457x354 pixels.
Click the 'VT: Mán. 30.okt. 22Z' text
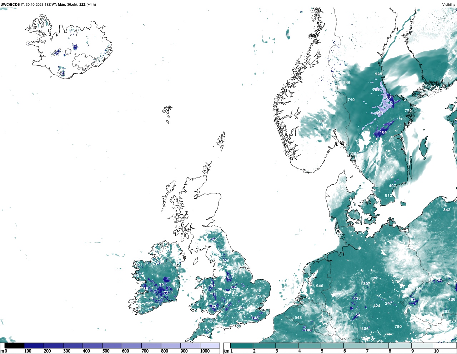(69, 5)
